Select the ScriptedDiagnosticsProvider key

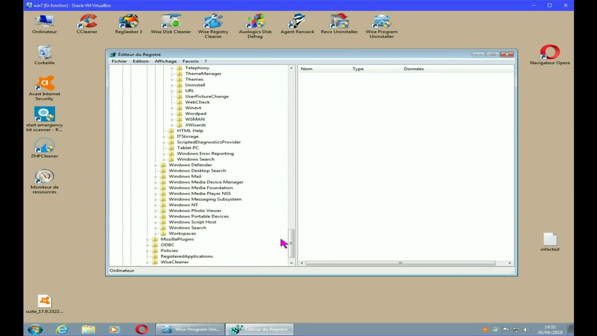coord(208,142)
